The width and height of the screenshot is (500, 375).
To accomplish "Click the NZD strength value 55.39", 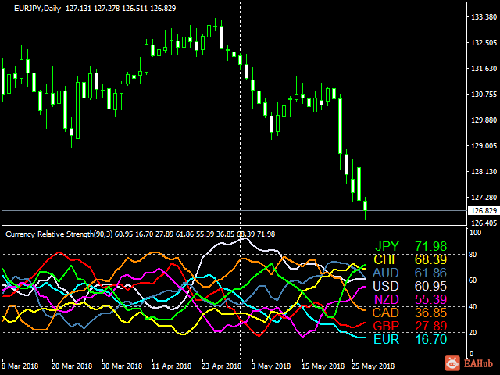I will (430, 299).
